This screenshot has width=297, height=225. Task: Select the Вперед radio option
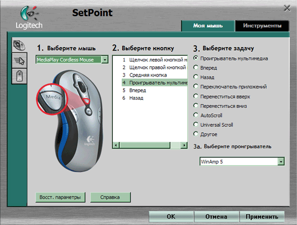[x=195, y=67]
